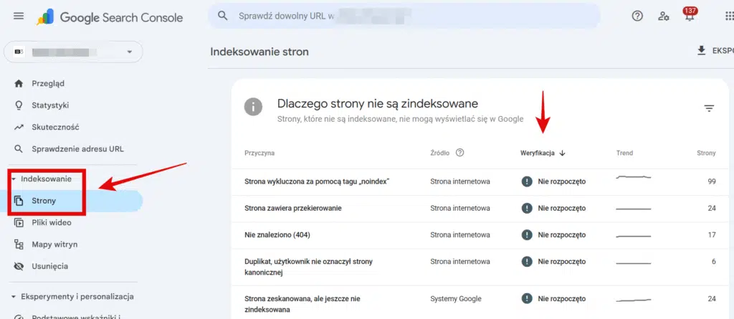The image size is (734, 319).
Task: Open Pliki wideo report
Action: click(52, 222)
